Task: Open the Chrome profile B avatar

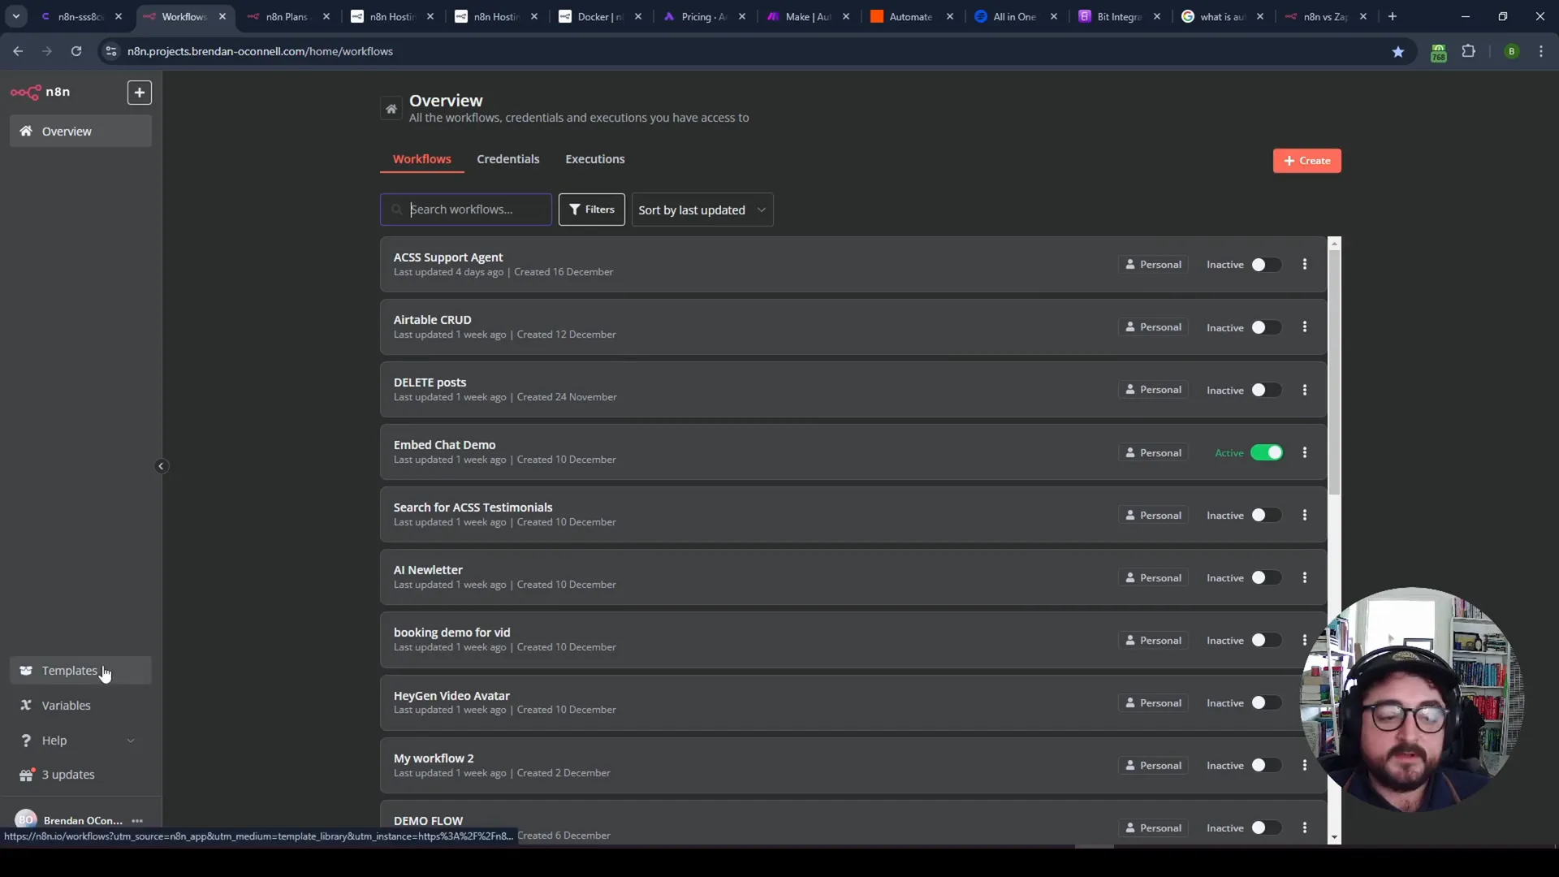Action: [1511, 51]
